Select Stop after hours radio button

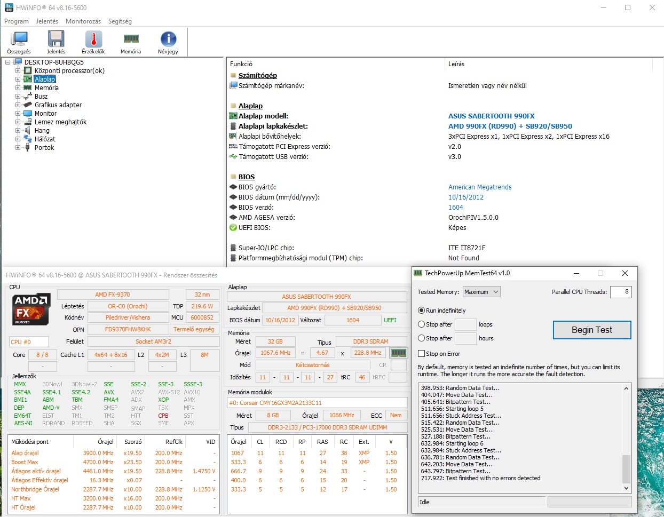pyautogui.click(x=422, y=338)
